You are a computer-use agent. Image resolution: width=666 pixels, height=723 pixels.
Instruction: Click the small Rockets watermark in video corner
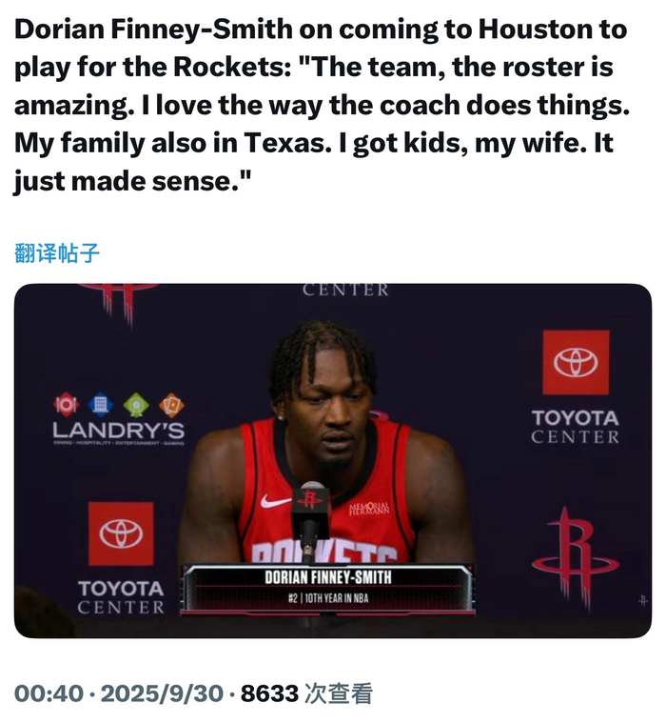pos(643,600)
